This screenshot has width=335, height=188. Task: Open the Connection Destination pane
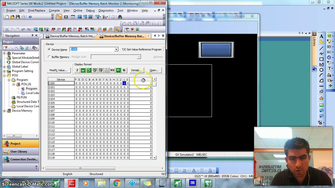[x=20, y=159]
